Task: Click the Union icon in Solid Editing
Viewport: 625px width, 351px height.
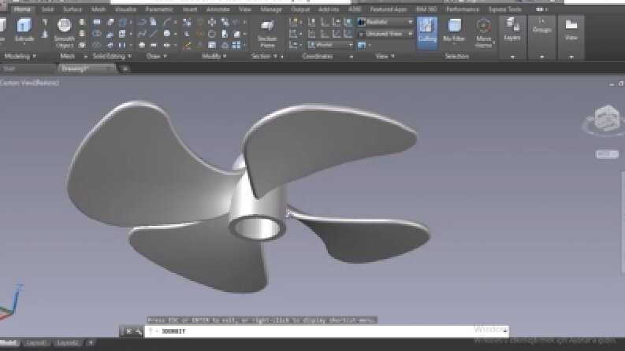Action: click(x=96, y=22)
